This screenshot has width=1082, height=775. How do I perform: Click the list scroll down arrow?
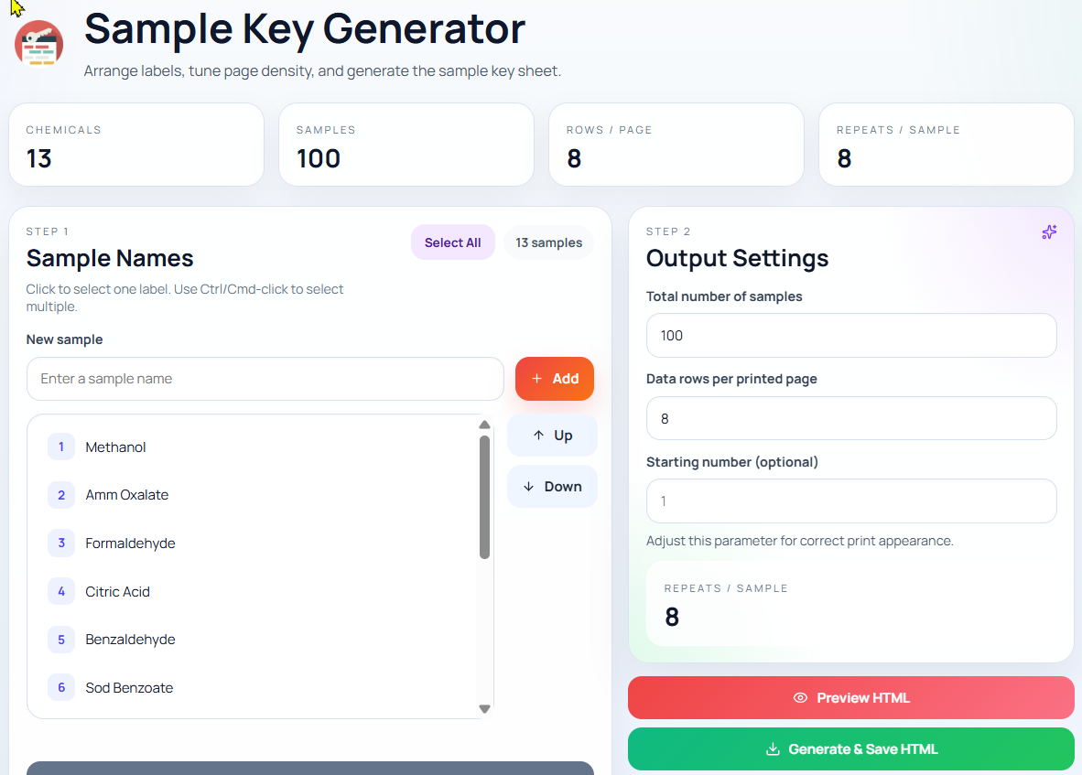coord(484,709)
